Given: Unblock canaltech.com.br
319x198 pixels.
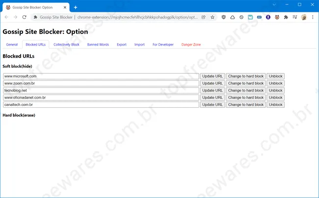Looking at the screenshot, I should tap(276, 104).
